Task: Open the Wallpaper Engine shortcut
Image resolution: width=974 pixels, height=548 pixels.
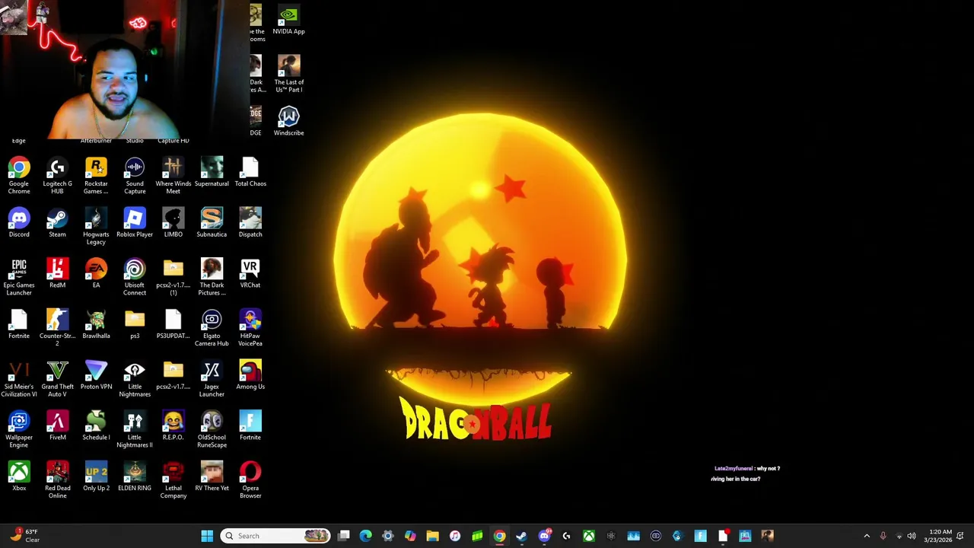Action: click(x=19, y=429)
